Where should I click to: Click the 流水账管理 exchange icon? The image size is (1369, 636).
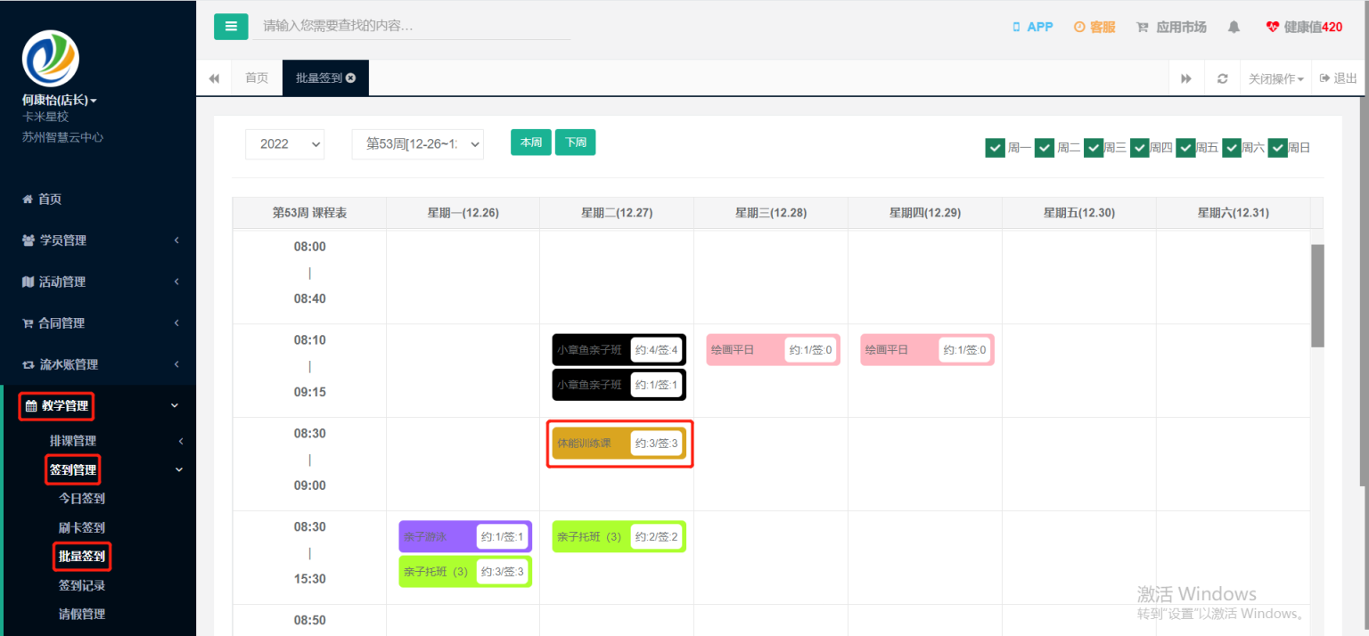coord(28,365)
